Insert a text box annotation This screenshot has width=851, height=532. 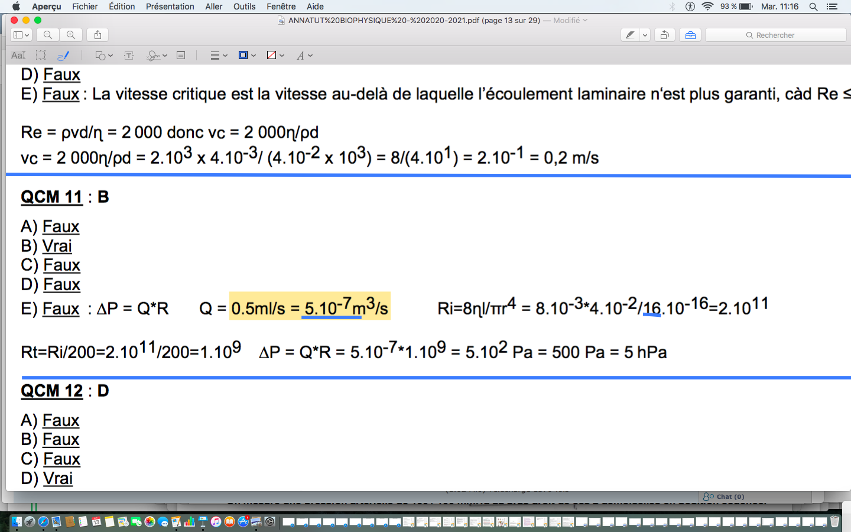pos(129,56)
